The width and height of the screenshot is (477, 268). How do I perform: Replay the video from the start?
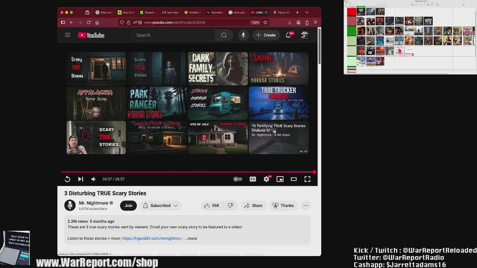[67, 179]
